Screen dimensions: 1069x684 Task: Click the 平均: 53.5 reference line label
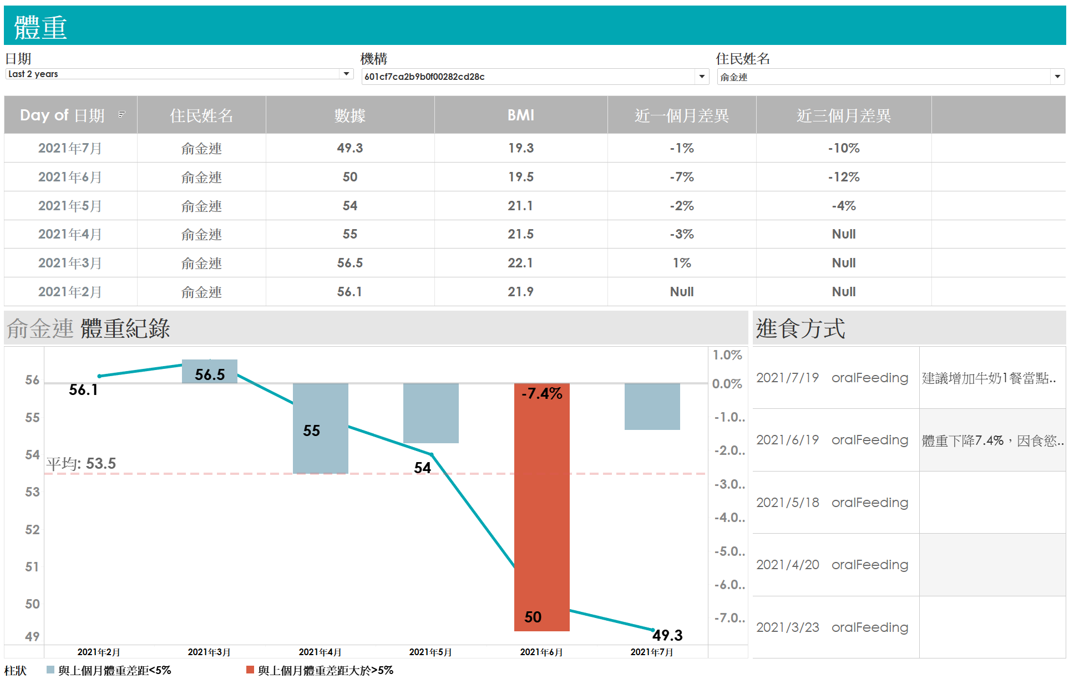tap(81, 463)
